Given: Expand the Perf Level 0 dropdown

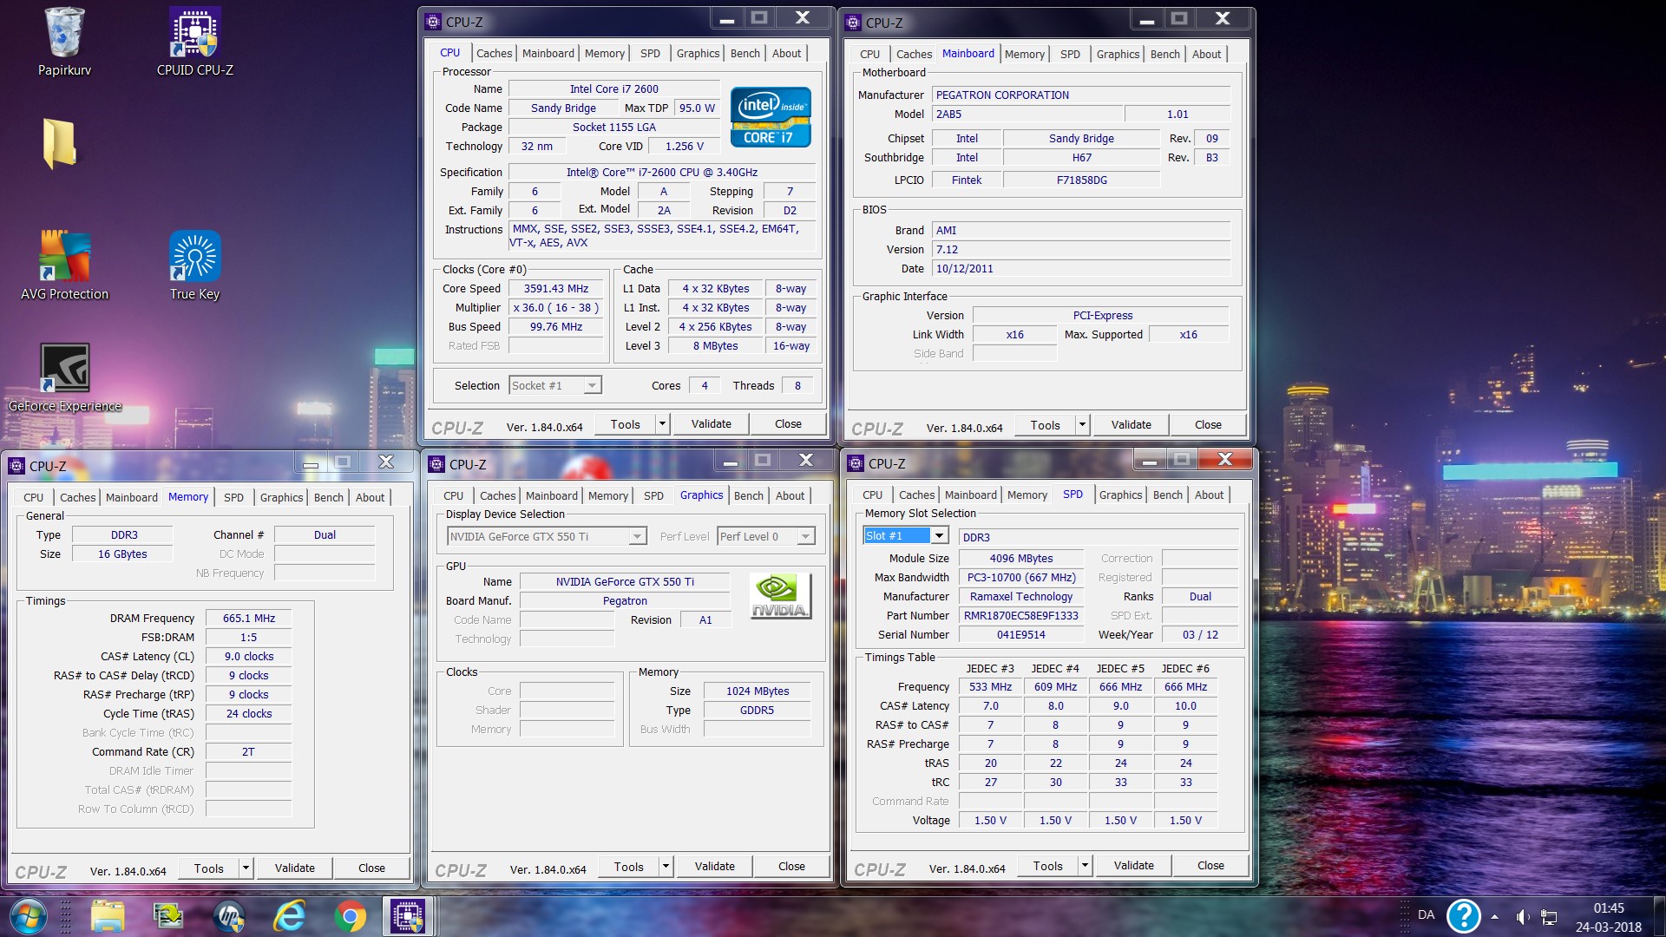Looking at the screenshot, I should 805,536.
